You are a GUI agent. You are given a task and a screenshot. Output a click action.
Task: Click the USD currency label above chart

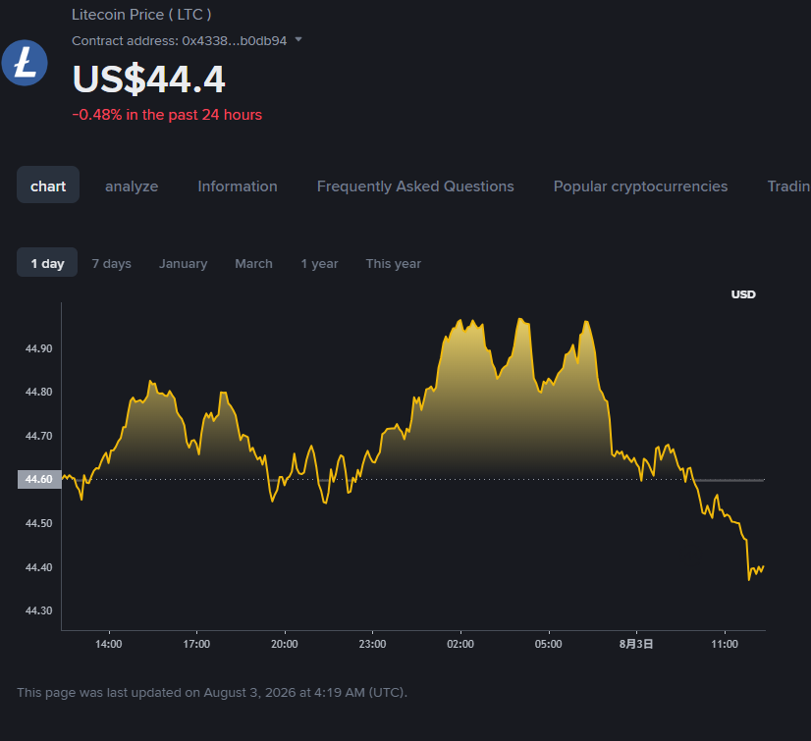click(x=743, y=294)
